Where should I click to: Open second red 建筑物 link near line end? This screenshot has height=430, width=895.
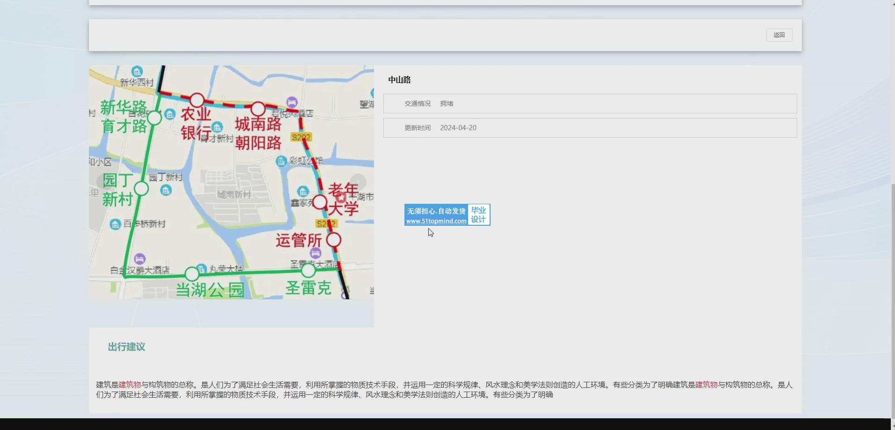point(706,385)
